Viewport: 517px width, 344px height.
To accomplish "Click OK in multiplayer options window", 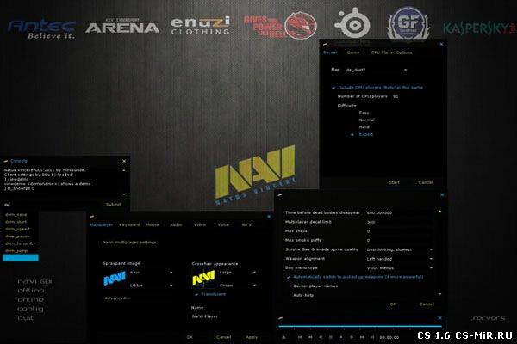I will tap(190, 337).
